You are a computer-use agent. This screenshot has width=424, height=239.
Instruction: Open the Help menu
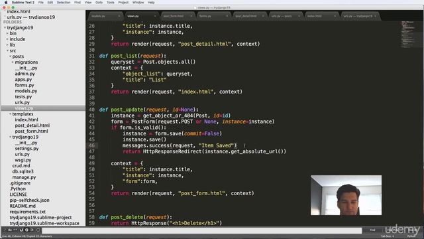(x=151, y=3)
